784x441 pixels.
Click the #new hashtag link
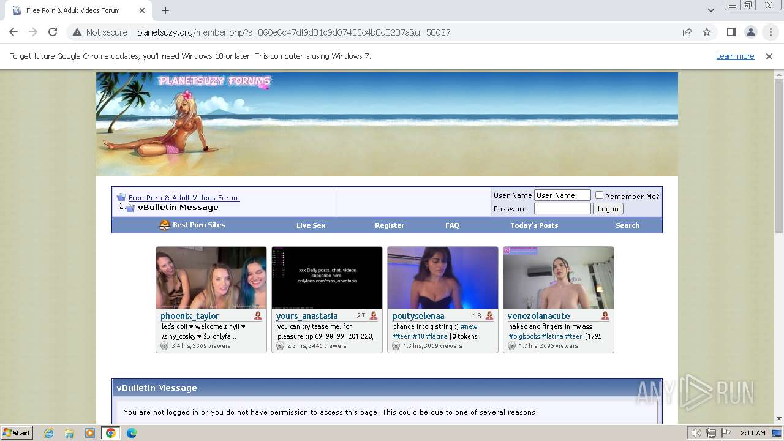(x=469, y=326)
